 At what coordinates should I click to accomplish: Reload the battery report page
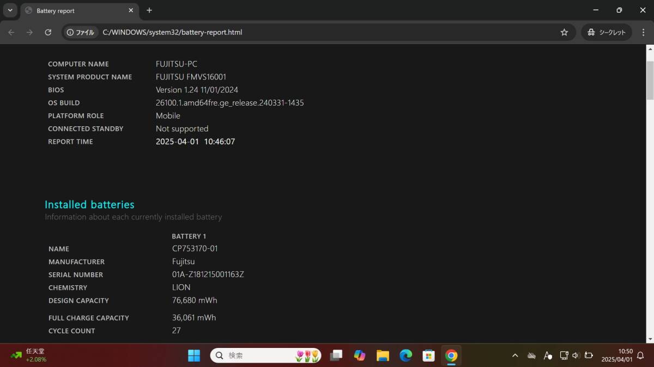click(48, 32)
